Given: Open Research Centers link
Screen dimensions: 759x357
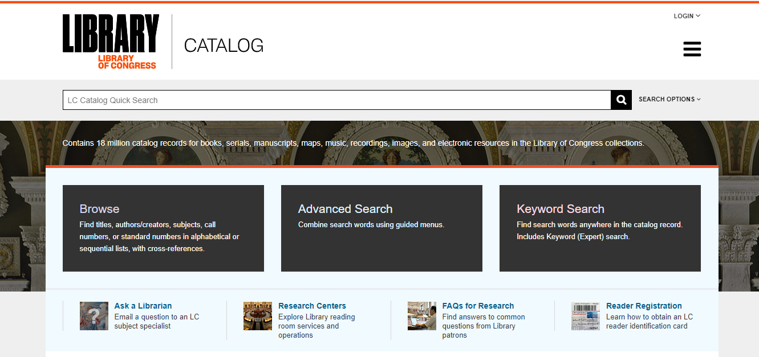Looking at the screenshot, I should 312,306.
